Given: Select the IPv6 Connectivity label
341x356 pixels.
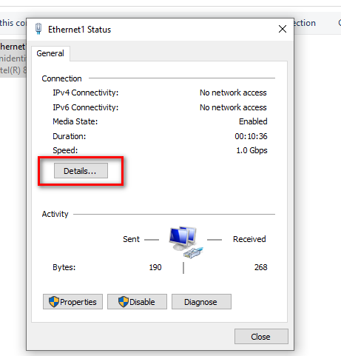Looking at the screenshot, I should coord(86,107).
